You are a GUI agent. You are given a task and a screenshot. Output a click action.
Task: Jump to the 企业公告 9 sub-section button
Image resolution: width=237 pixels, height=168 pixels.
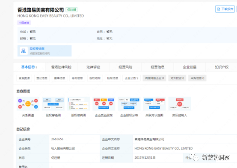coord(131,78)
